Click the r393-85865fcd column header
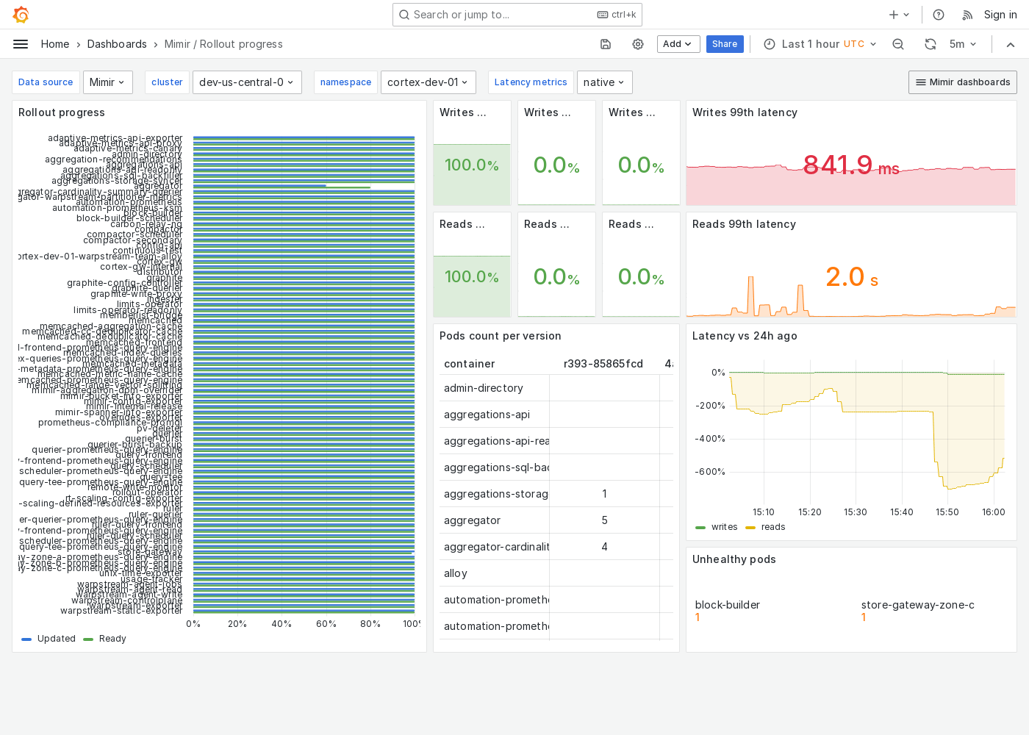 [x=603, y=364]
